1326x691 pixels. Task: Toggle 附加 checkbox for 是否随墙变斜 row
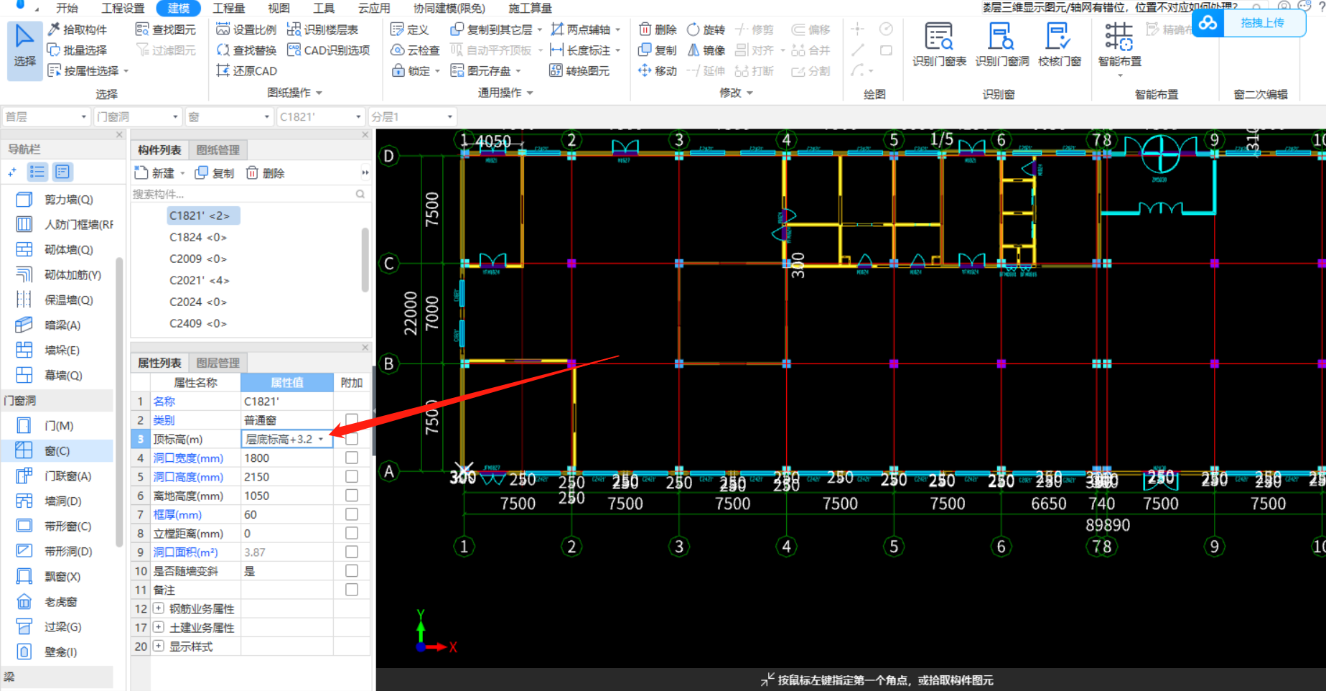pos(352,570)
